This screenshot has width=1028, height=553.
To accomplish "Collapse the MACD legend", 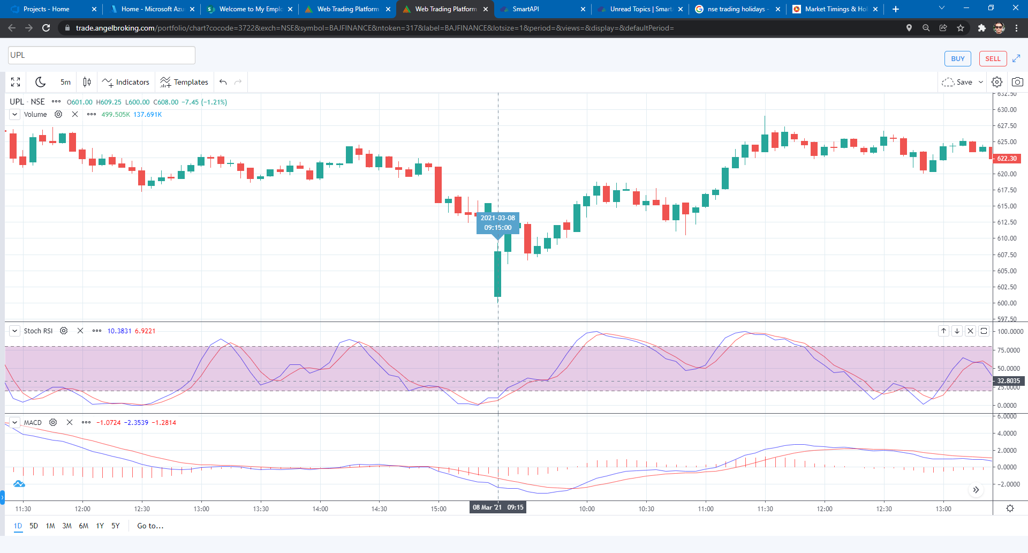I will coord(15,422).
